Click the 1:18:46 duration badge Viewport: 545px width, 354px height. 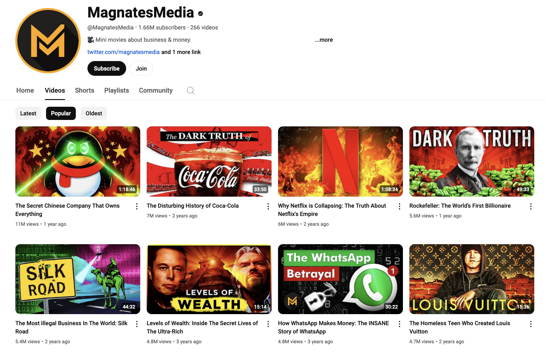[x=127, y=189]
